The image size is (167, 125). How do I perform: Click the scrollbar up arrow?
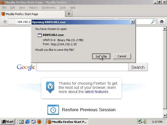point(165,29)
